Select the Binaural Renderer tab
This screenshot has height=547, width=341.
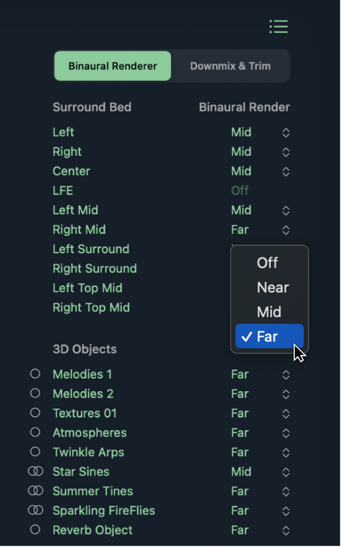point(113,66)
